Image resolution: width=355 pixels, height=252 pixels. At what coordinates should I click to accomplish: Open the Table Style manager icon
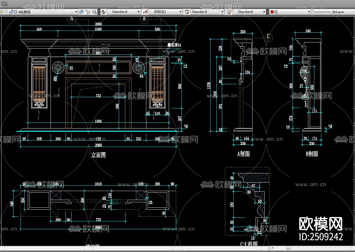tap(187, 12)
